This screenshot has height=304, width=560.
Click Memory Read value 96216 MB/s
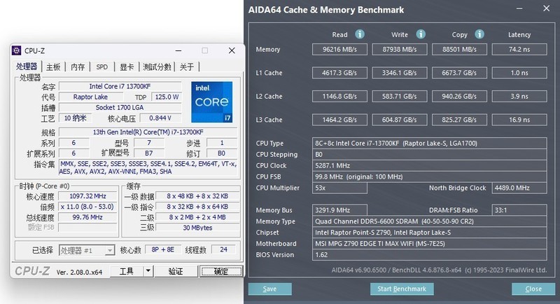click(x=339, y=49)
